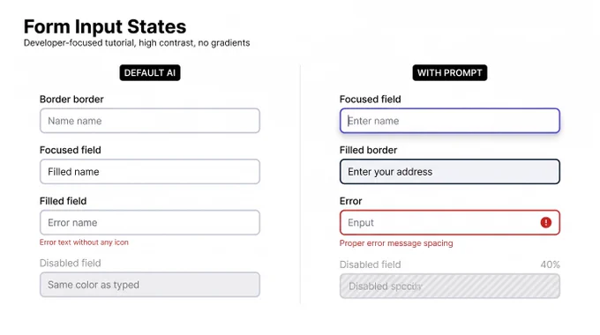Click the 'Error' label above red field
The width and height of the screenshot is (600, 335).
coord(350,201)
